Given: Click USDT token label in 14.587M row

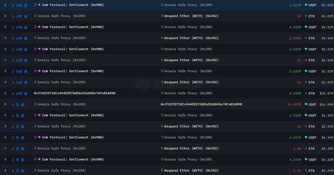Looking at the screenshot, I should (x=313, y=104).
